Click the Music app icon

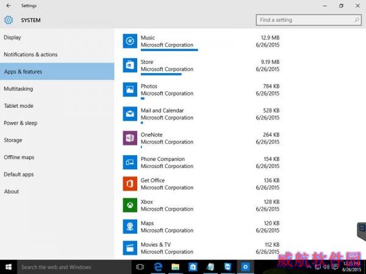click(x=130, y=41)
